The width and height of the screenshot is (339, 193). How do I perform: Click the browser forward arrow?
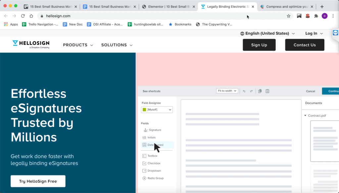pyautogui.click(x=14, y=16)
